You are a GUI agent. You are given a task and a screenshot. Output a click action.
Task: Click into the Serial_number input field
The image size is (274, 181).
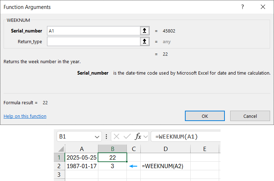(94, 31)
